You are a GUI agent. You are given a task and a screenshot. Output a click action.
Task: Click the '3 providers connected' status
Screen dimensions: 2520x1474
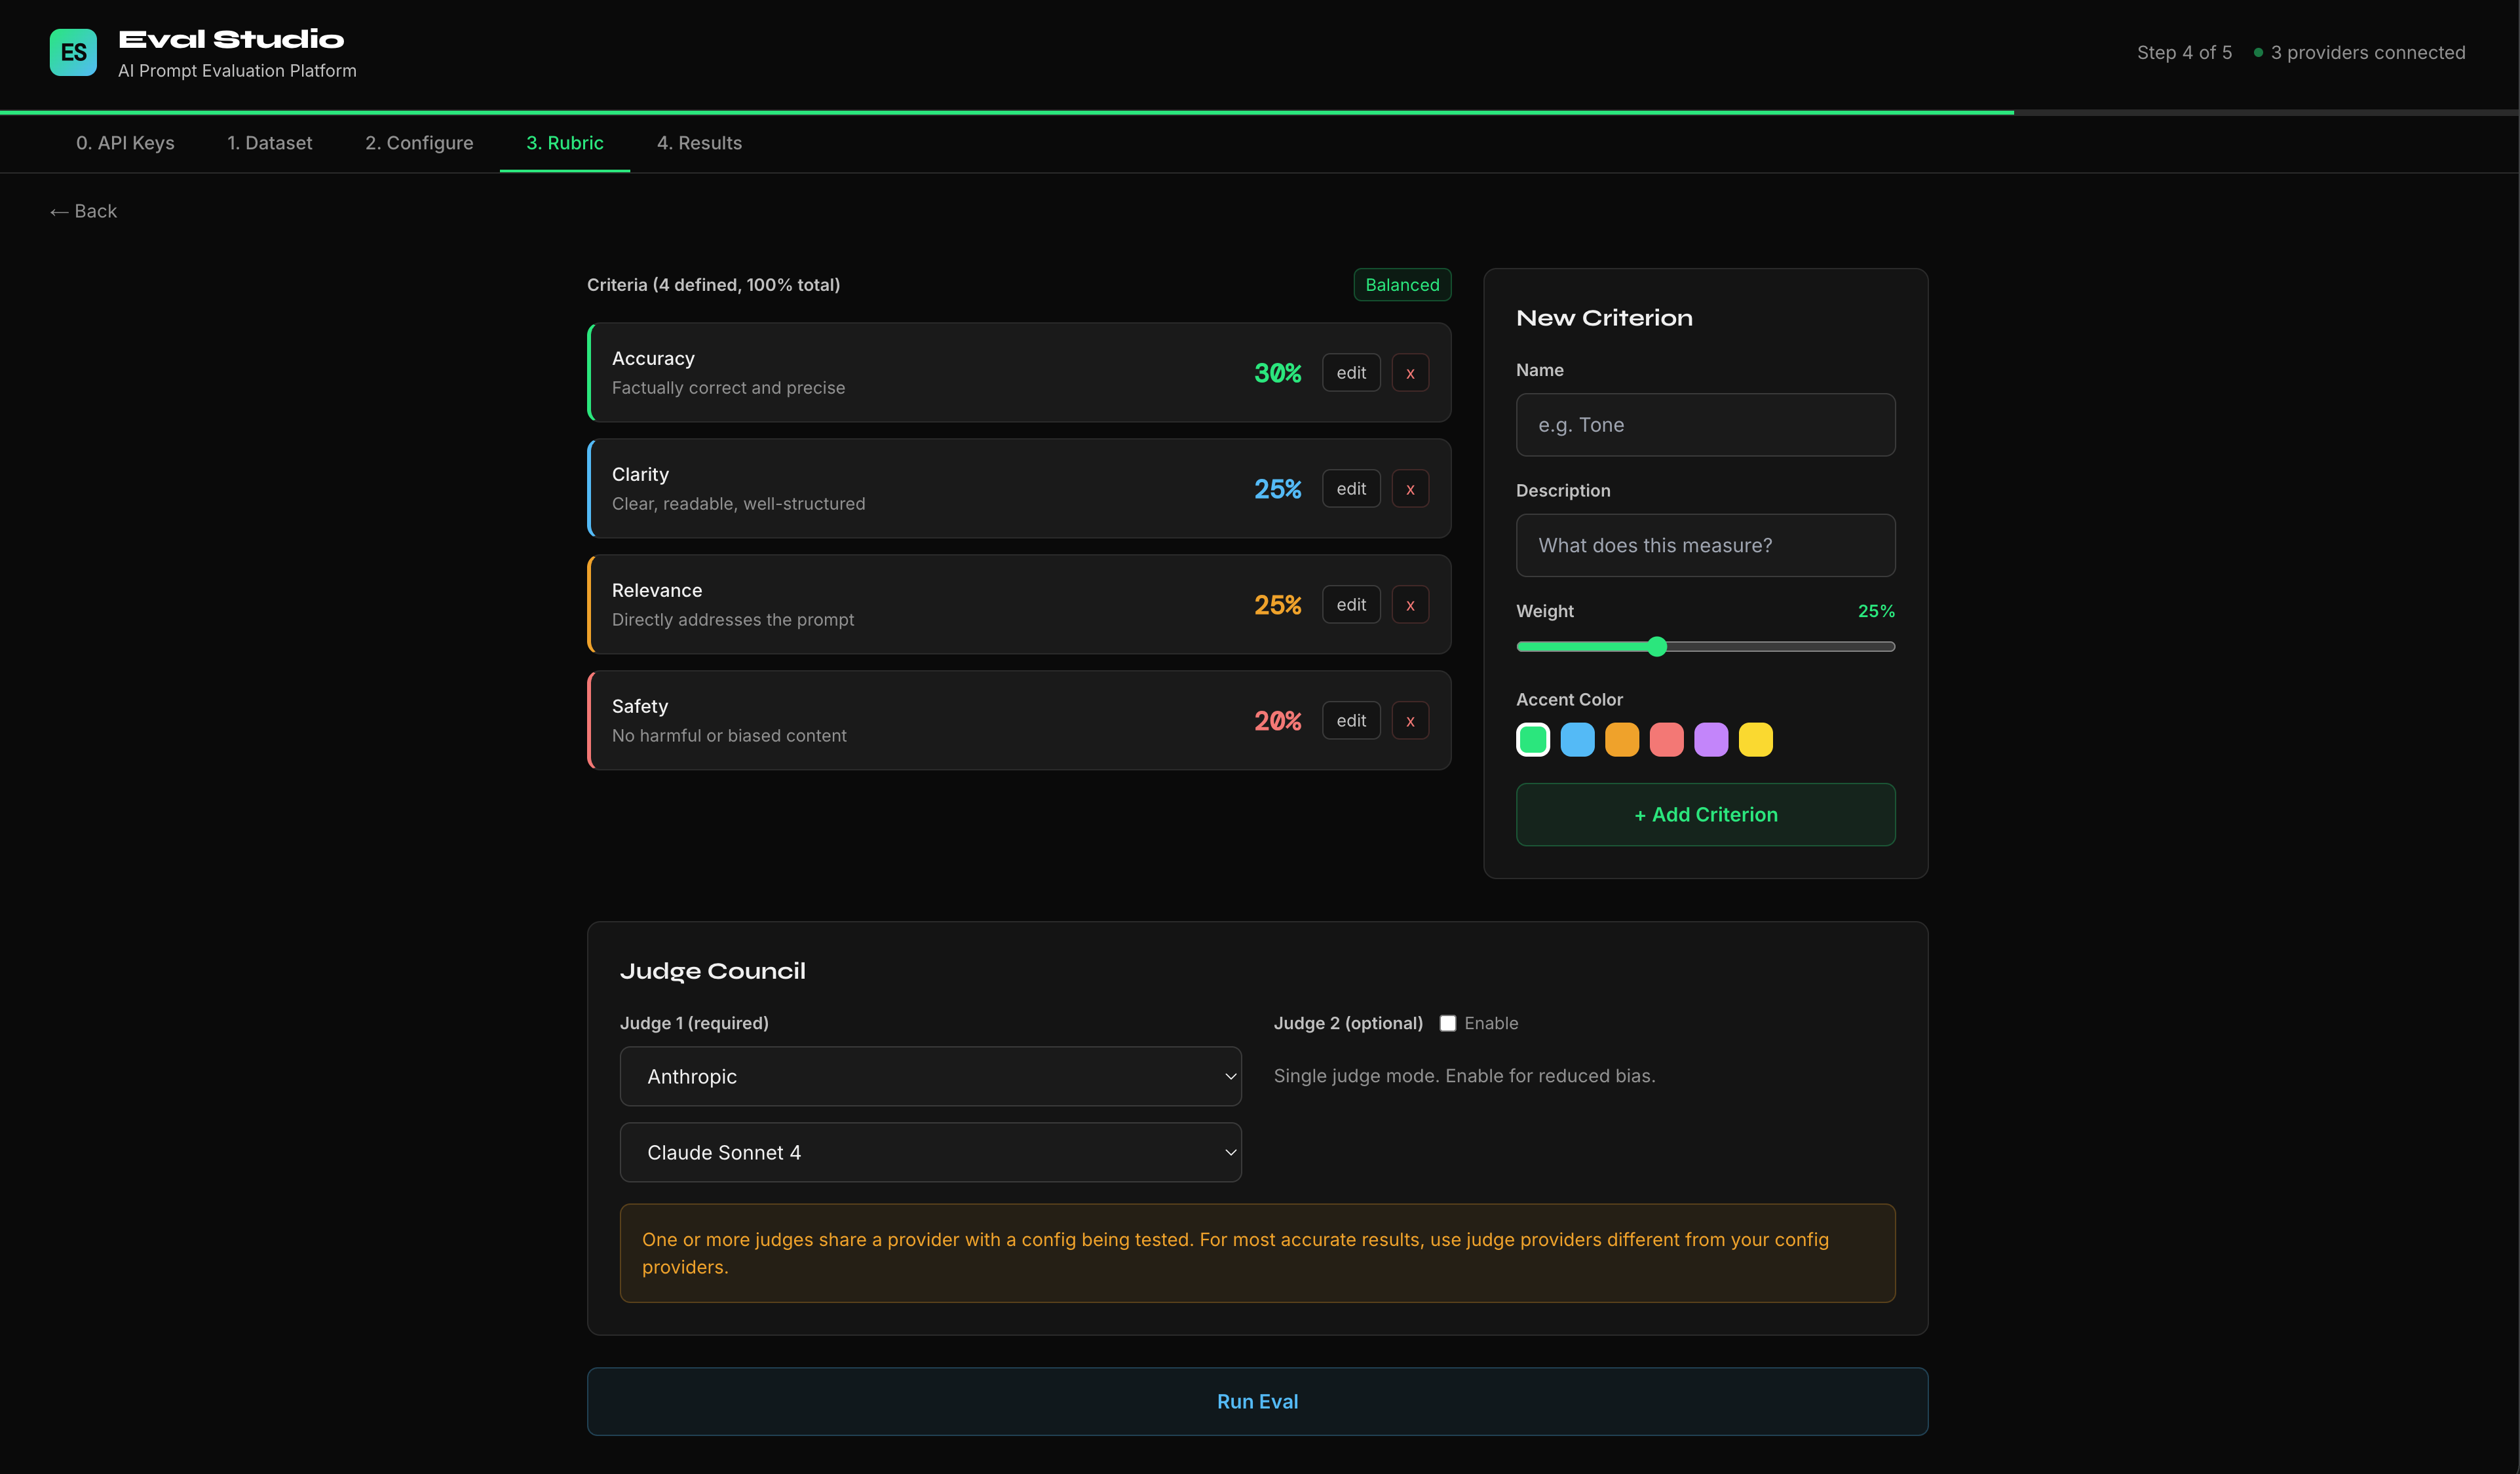tap(2359, 53)
